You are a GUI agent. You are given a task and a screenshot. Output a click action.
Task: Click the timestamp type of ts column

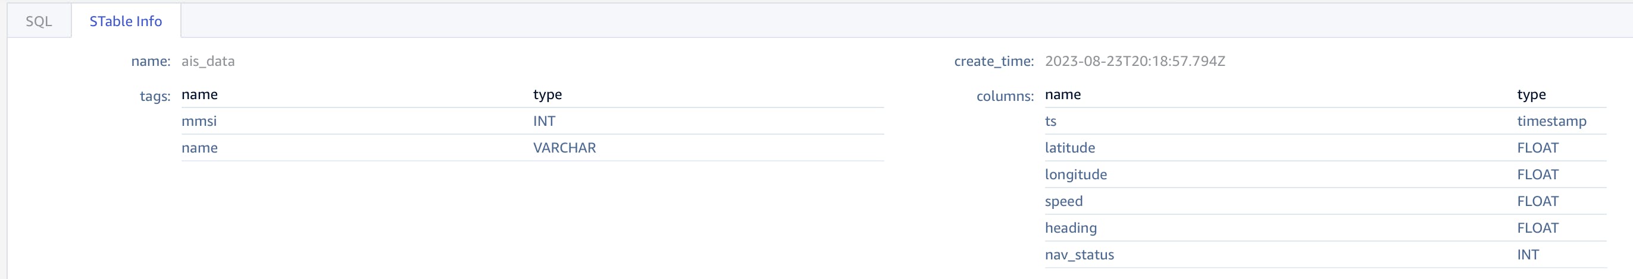pyautogui.click(x=1551, y=122)
